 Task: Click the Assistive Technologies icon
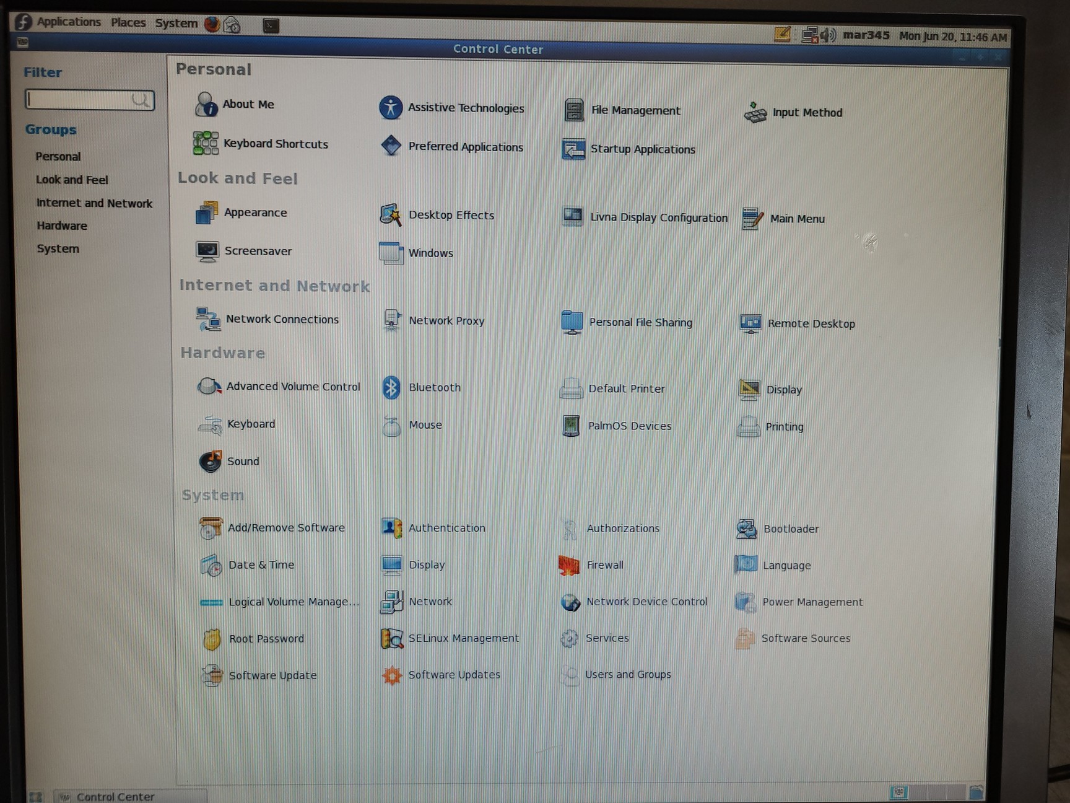point(391,108)
